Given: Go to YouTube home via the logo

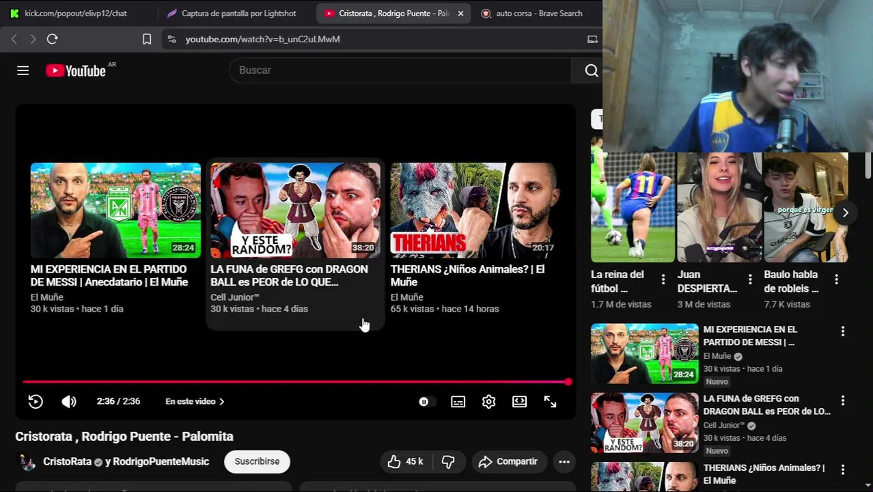Looking at the screenshot, I should click(x=77, y=70).
